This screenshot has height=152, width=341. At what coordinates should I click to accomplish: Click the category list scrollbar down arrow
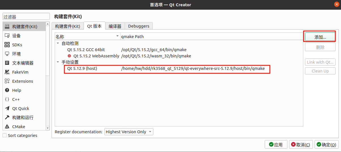[x=48, y=128]
